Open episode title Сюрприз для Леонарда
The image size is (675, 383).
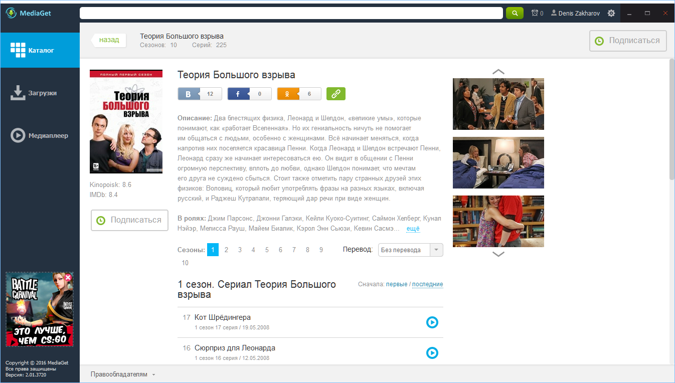click(235, 348)
